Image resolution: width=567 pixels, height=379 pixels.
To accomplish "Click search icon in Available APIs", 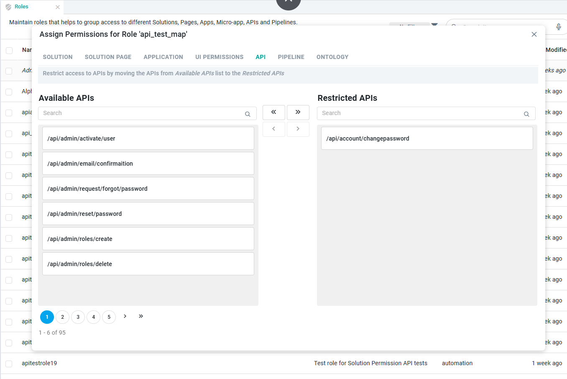I will pyautogui.click(x=248, y=114).
